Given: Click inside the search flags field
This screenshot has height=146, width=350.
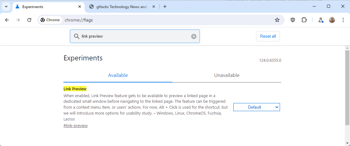Looking at the screenshot, I should click(134, 36).
